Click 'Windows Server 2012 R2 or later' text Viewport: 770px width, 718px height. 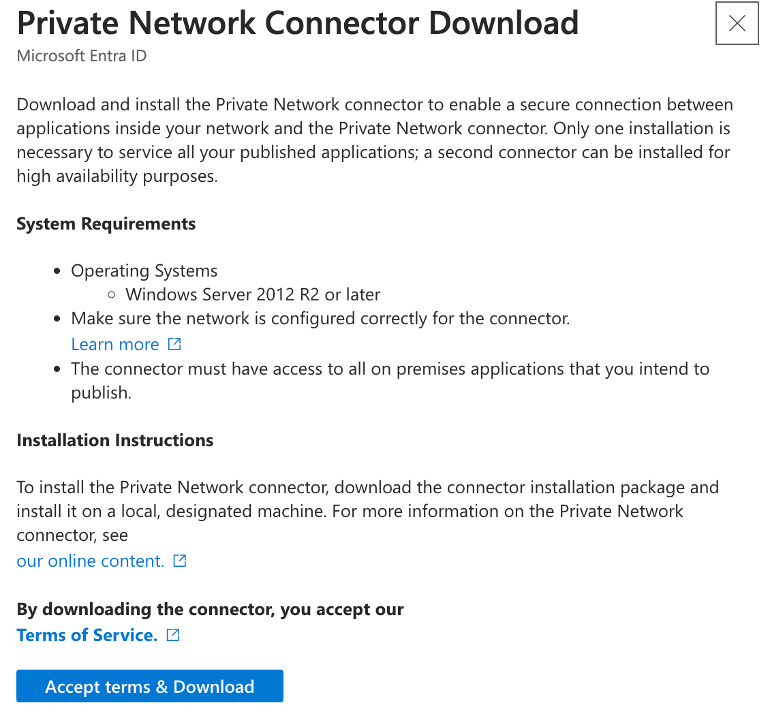(253, 295)
